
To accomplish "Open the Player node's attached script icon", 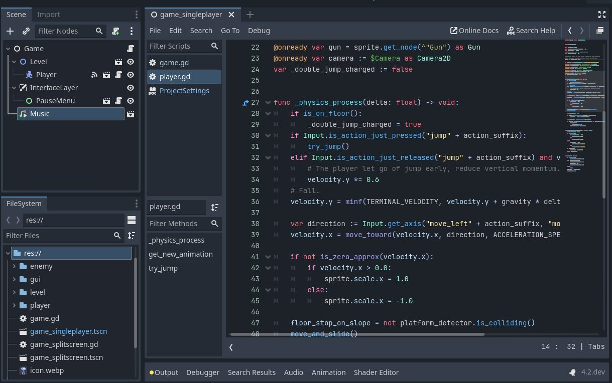I will click(x=118, y=75).
